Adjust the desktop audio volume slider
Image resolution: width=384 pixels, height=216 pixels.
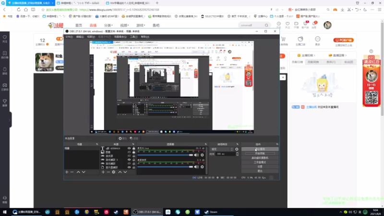point(165,167)
